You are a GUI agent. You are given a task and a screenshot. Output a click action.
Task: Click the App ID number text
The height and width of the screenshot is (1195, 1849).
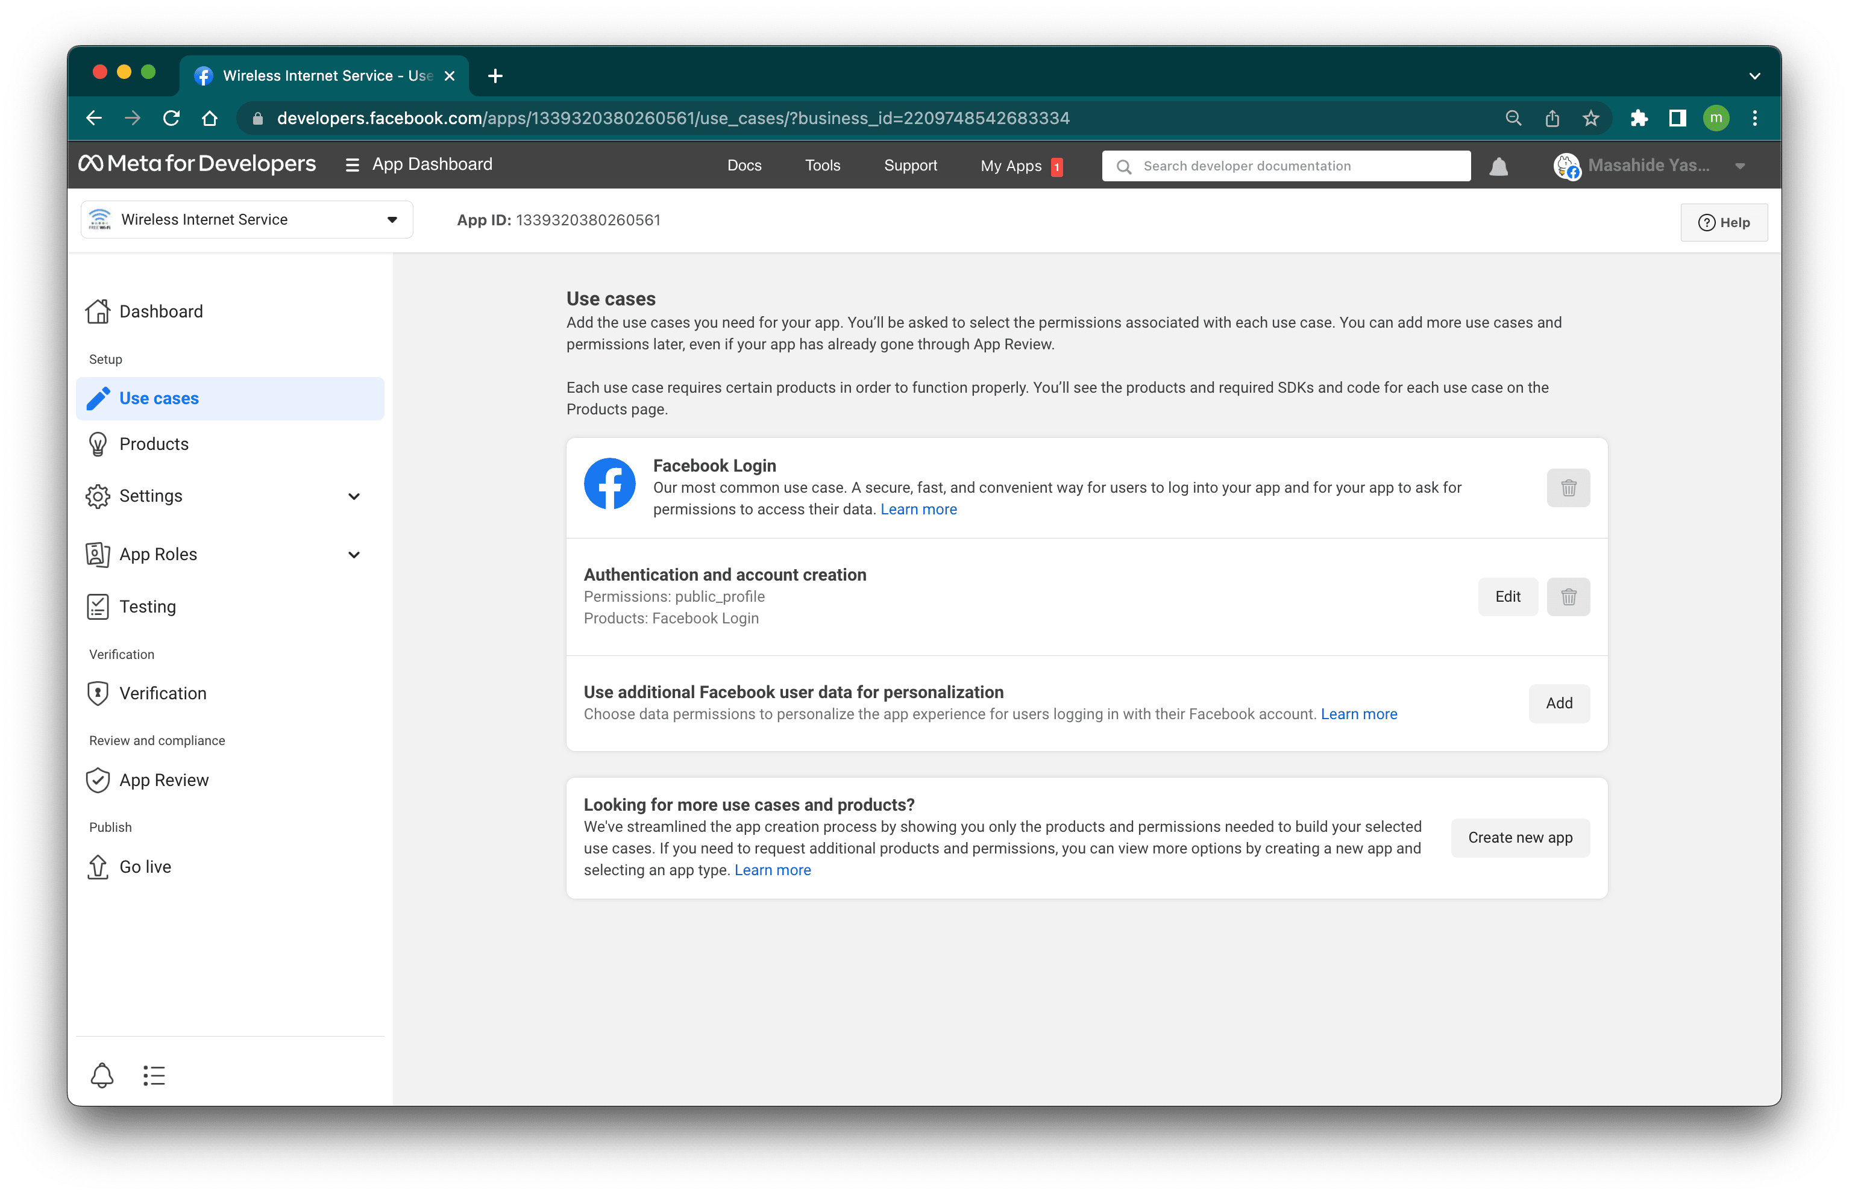click(x=588, y=220)
